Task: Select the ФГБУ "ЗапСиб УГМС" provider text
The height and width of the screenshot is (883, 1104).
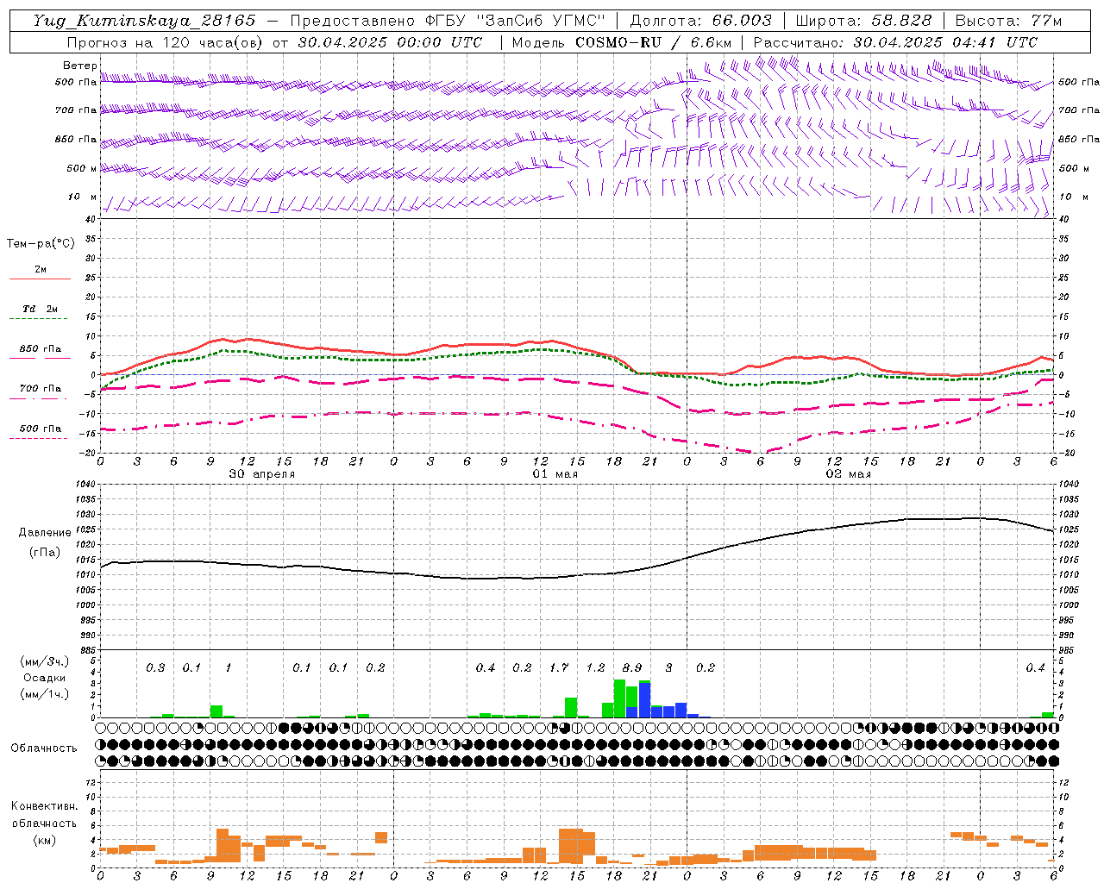Action: [x=517, y=21]
